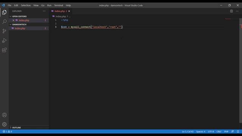Change indentation via Spaces: 4
Viewport: 242px width, 136px height.
pyautogui.click(x=201, y=131)
